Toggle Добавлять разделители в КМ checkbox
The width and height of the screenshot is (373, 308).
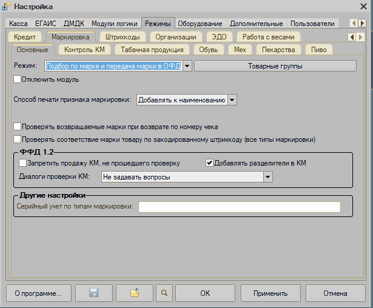point(210,163)
